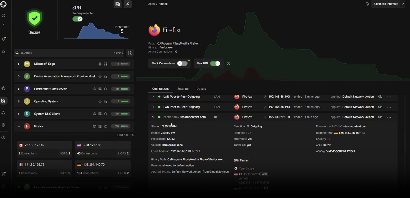Click Operating System 2 connections bar
The width and height of the screenshot is (410, 198).
point(120,101)
